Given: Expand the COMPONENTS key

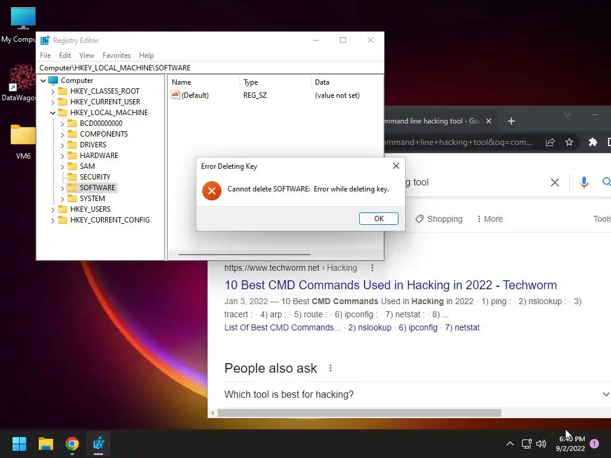Looking at the screenshot, I should point(62,134).
